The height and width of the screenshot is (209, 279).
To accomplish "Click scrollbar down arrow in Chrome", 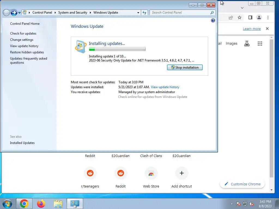I will [272, 190].
